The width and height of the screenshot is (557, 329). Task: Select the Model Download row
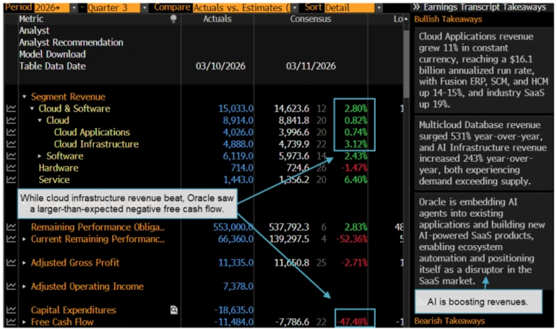pos(52,54)
